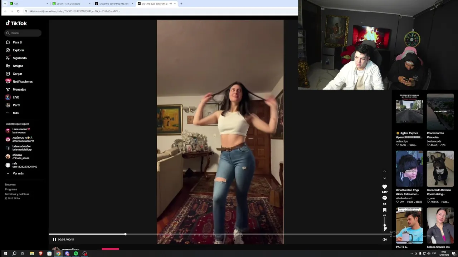Click the Notificaciones badge icon
458x257 pixels.
(8, 81)
